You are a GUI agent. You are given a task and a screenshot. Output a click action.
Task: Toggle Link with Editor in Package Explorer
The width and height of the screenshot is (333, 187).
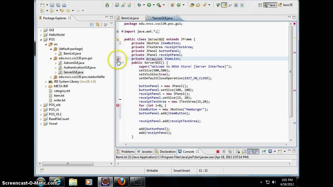(x=98, y=24)
